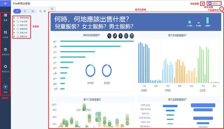This screenshot has width=224, height=129.
Task: Select the 管理驾驶舱 folder label
Action: tap(24, 18)
